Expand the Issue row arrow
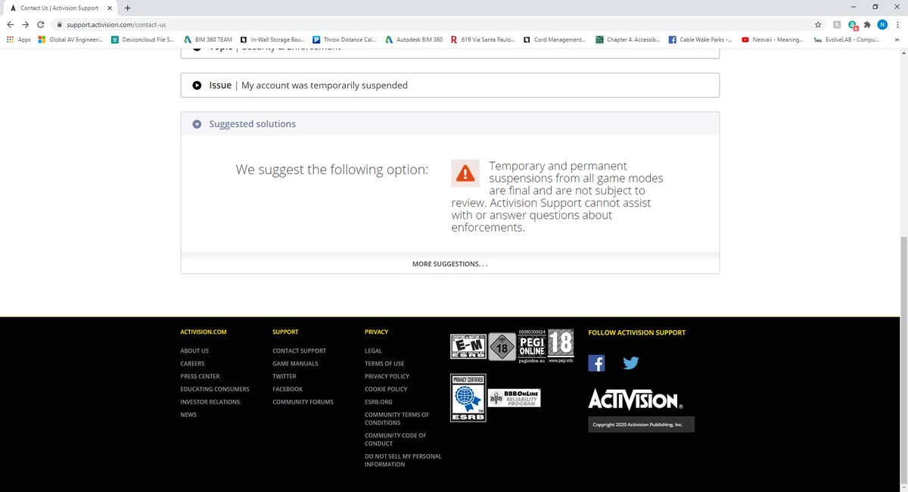This screenshot has height=492, width=908. [x=197, y=86]
